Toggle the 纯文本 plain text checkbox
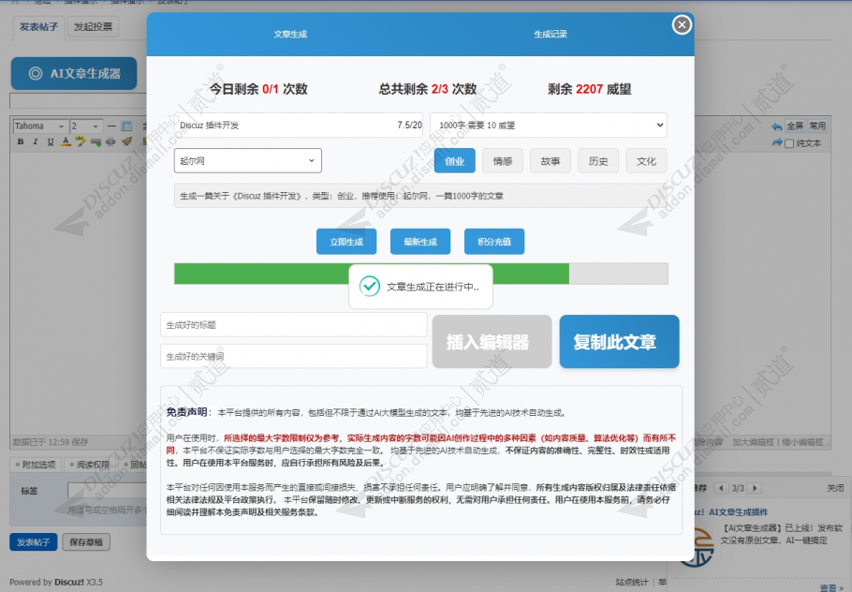Image resolution: width=852 pixels, height=592 pixels. 789,143
